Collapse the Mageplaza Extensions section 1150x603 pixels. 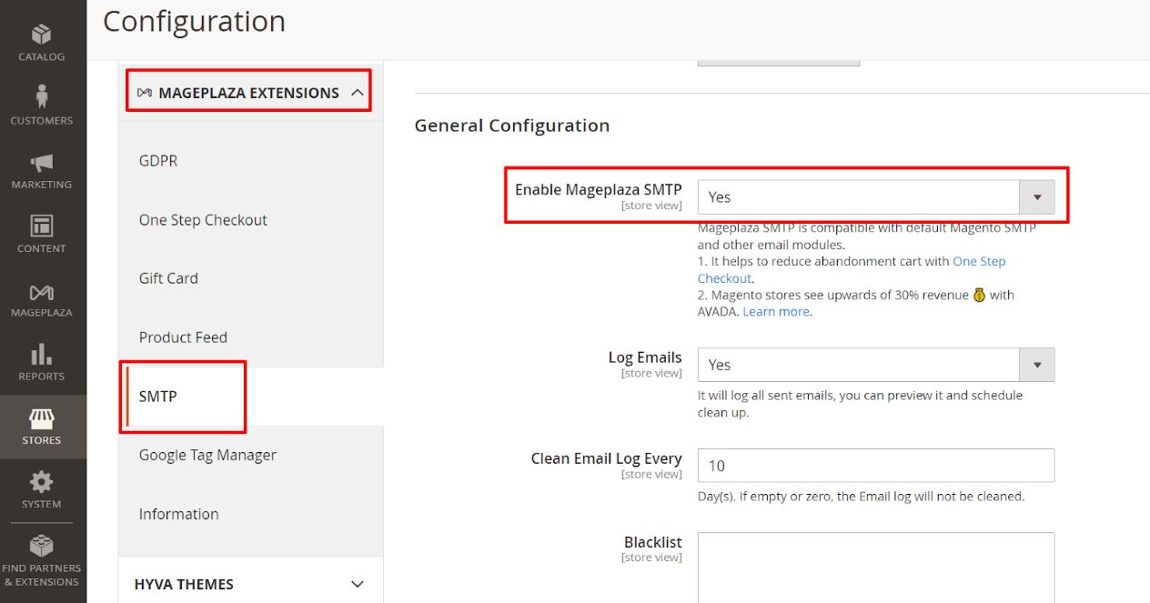pyautogui.click(x=358, y=92)
